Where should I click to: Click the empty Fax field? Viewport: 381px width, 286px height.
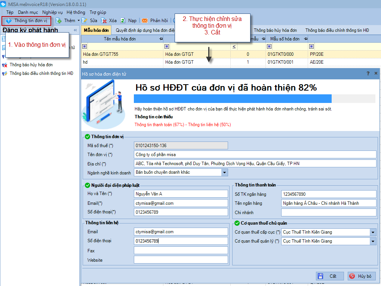181,250
